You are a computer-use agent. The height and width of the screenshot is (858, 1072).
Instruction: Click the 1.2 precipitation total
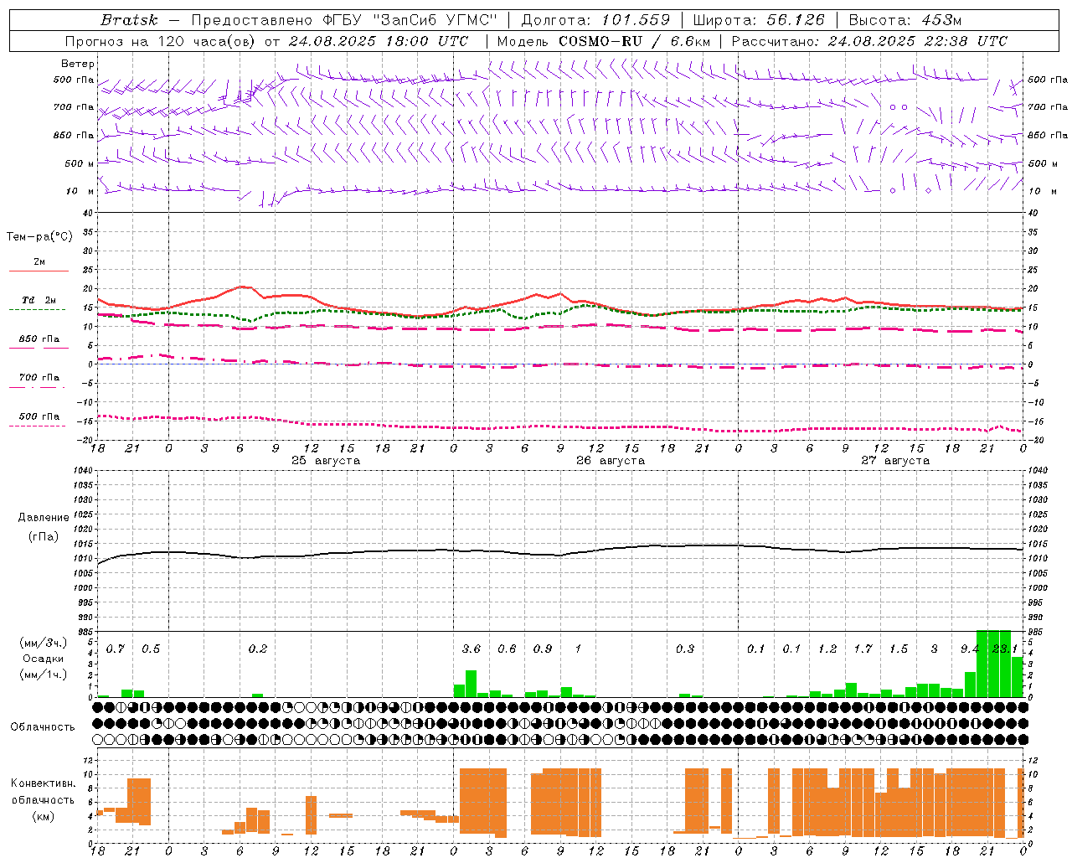(827, 649)
